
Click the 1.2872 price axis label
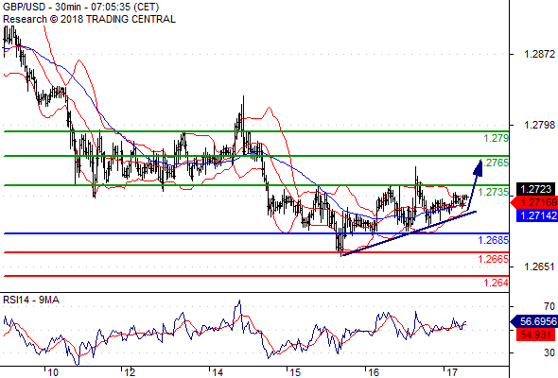539,54
